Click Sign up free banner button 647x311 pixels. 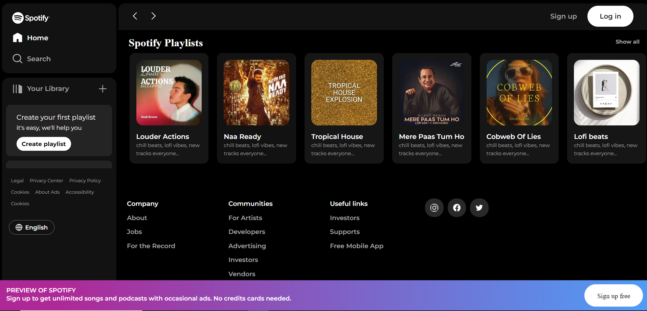point(613,295)
